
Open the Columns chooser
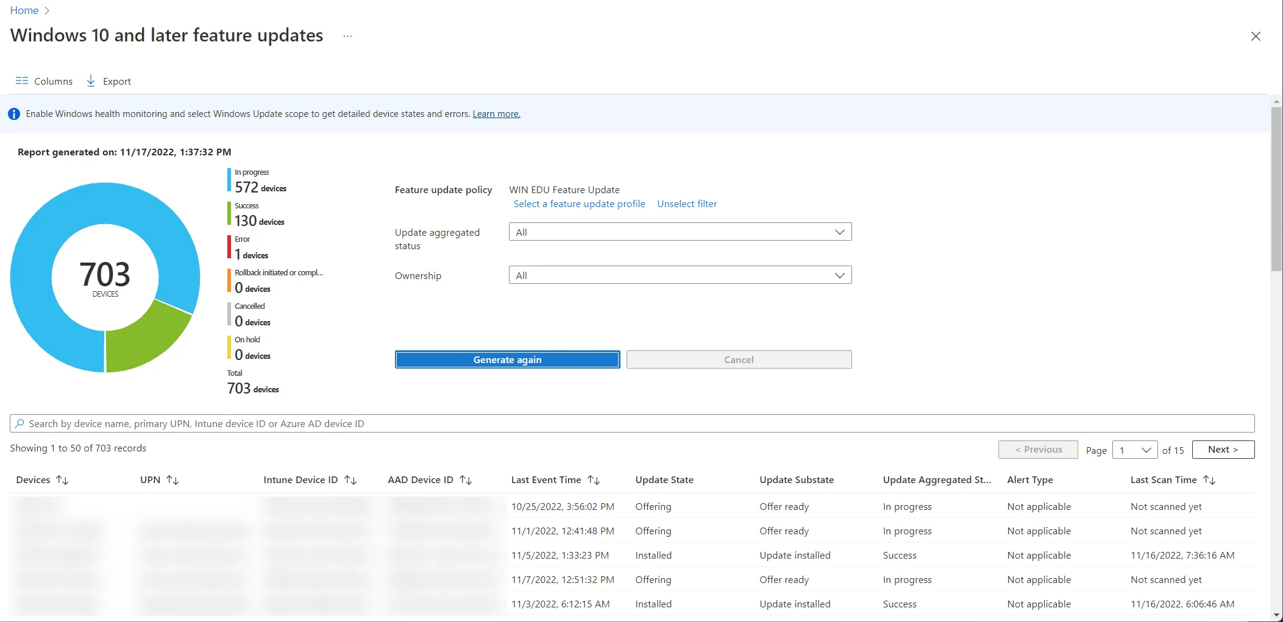click(x=44, y=81)
